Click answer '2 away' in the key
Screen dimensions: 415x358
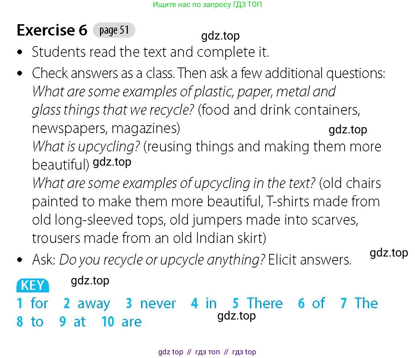(x=87, y=303)
